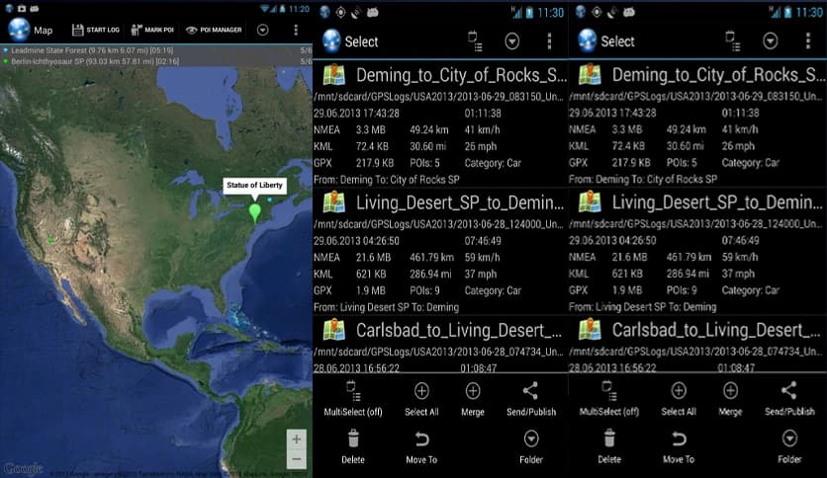Select the Leadmine State Forest track row
This screenshot has height=478, width=827.
click(156, 50)
